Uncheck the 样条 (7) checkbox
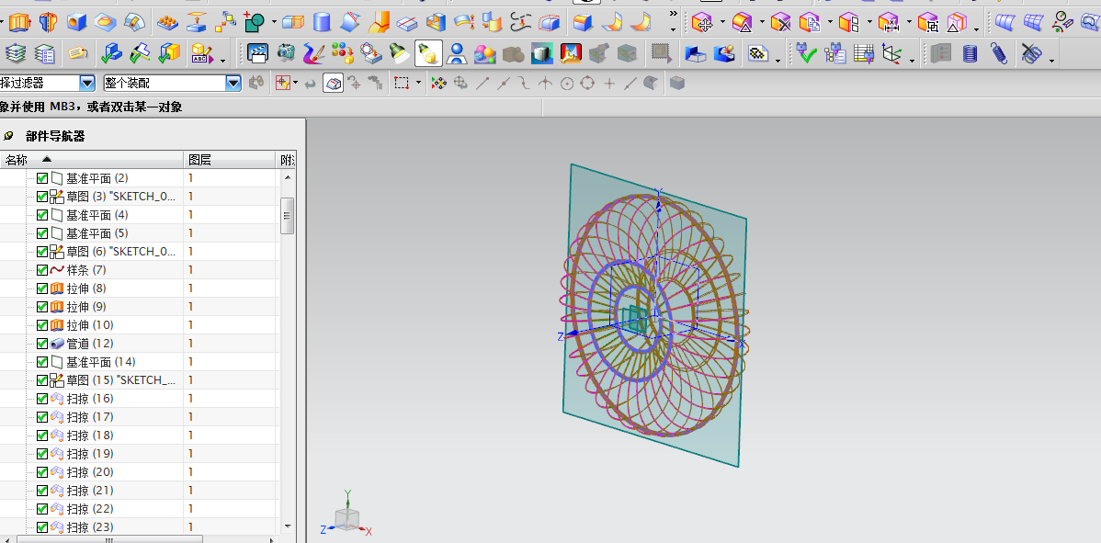Image resolution: width=1101 pixels, height=543 pixels. [42, 270]
